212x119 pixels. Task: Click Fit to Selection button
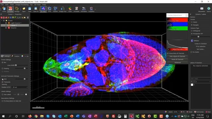[x=200, y=46]
